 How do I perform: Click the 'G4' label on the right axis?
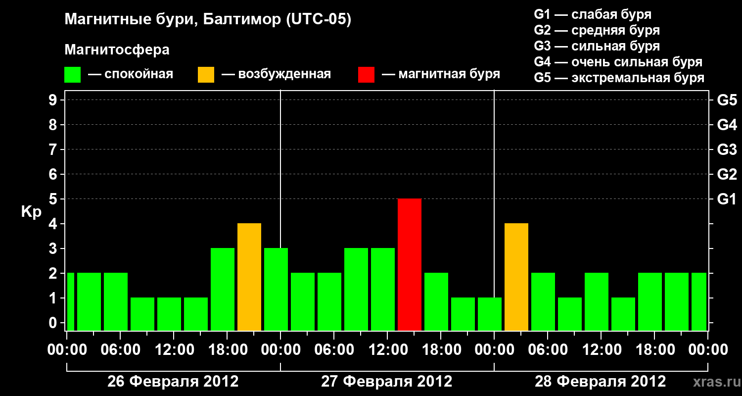[x=727, y=125]
